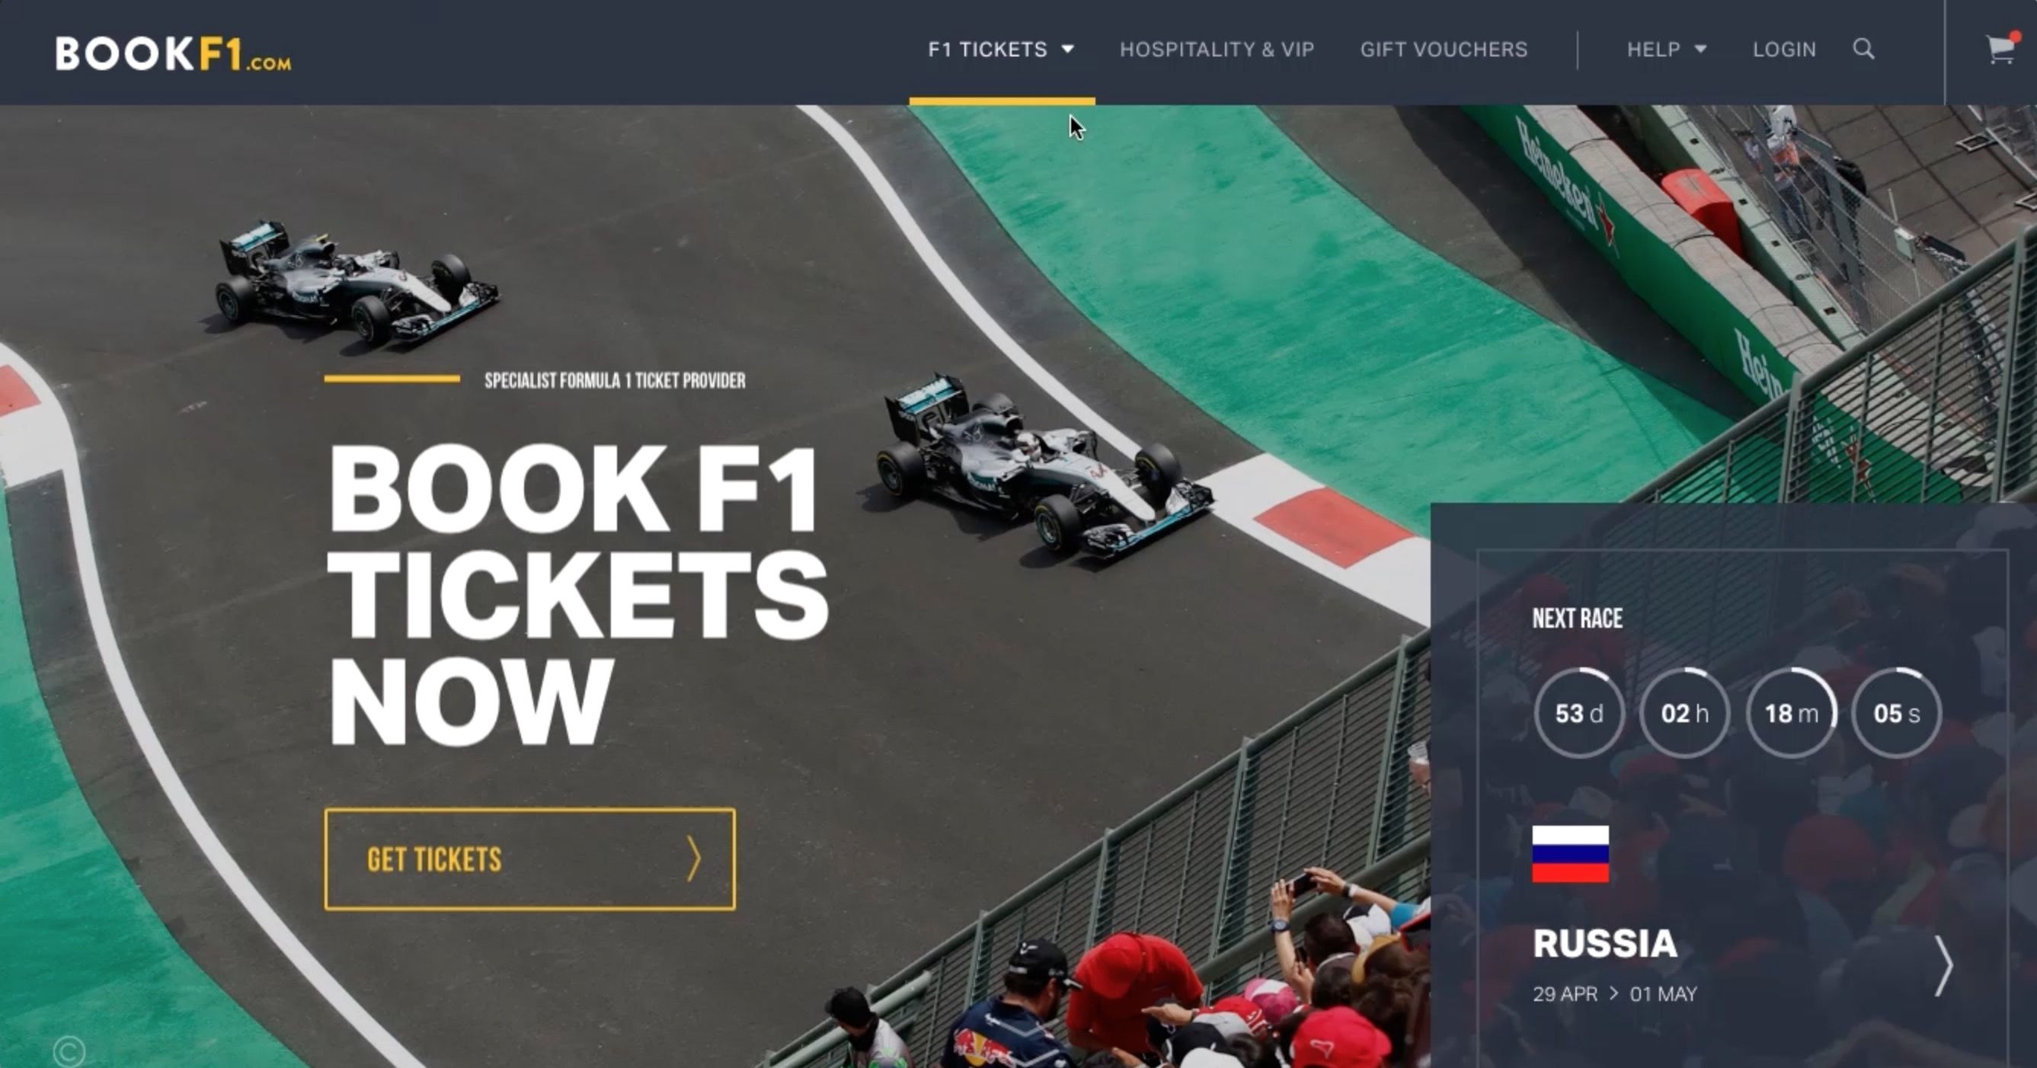Click the days countdown circle
The width and height of the screenshot is (2037, 1068).
tap(1579, 713)
